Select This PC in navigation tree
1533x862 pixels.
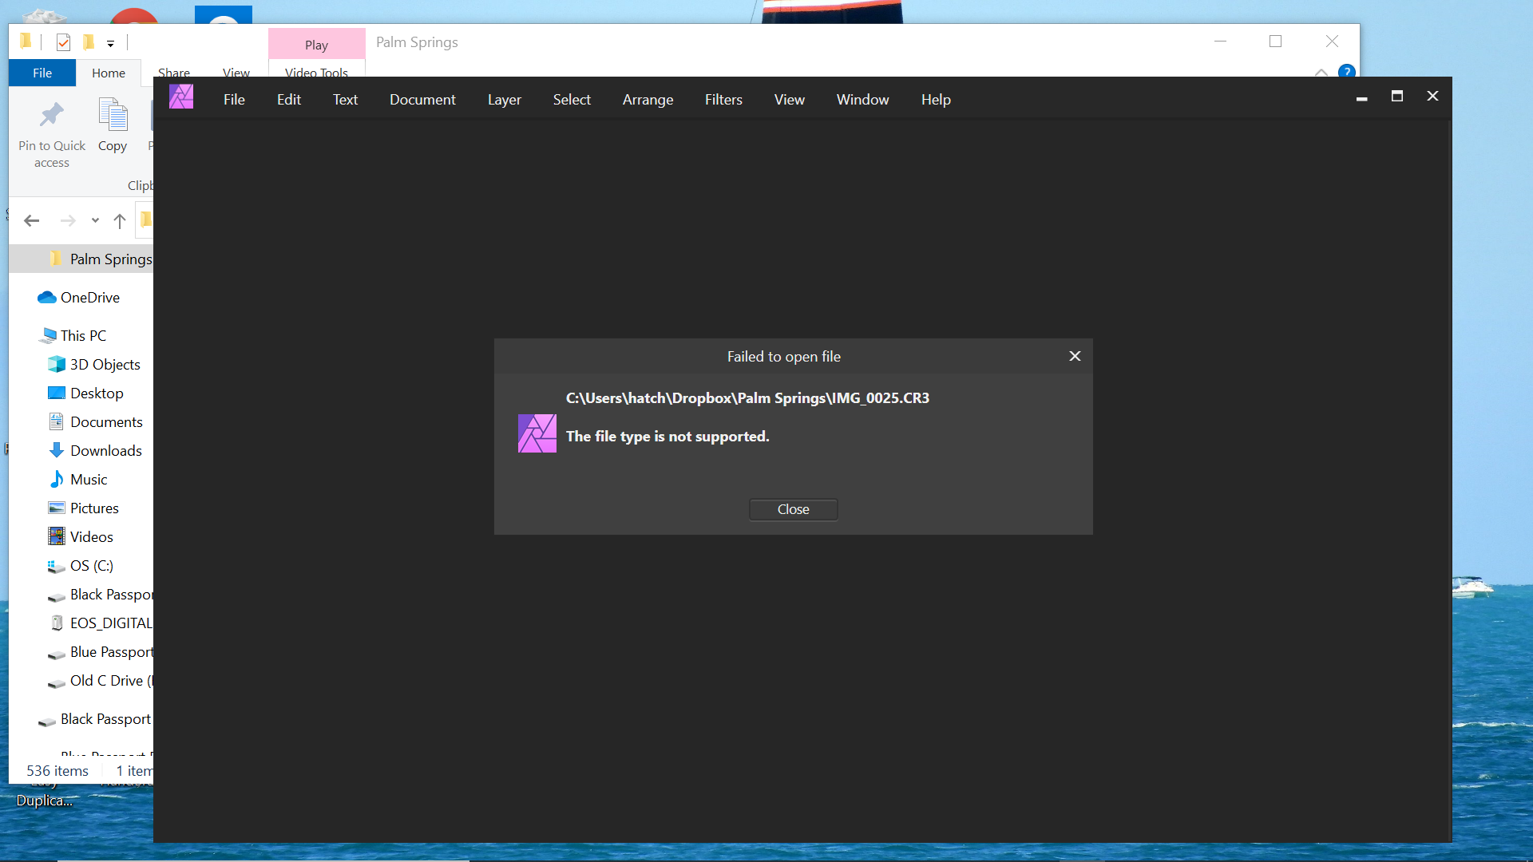pyautogui.click(x=83, y=336)
